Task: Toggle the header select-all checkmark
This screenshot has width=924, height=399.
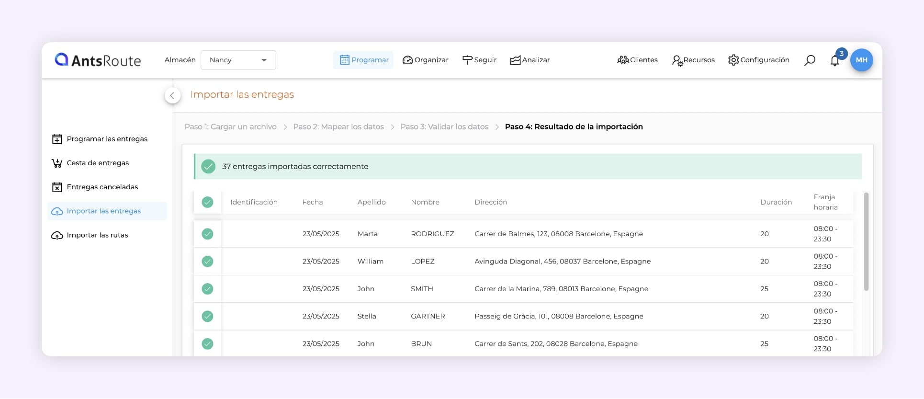Action: tap(207, 202)
